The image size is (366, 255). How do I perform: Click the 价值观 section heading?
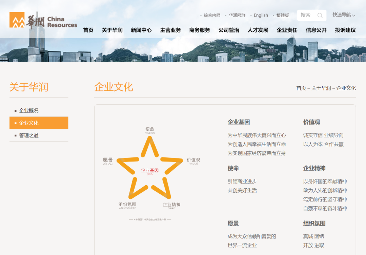click(312, 122)
